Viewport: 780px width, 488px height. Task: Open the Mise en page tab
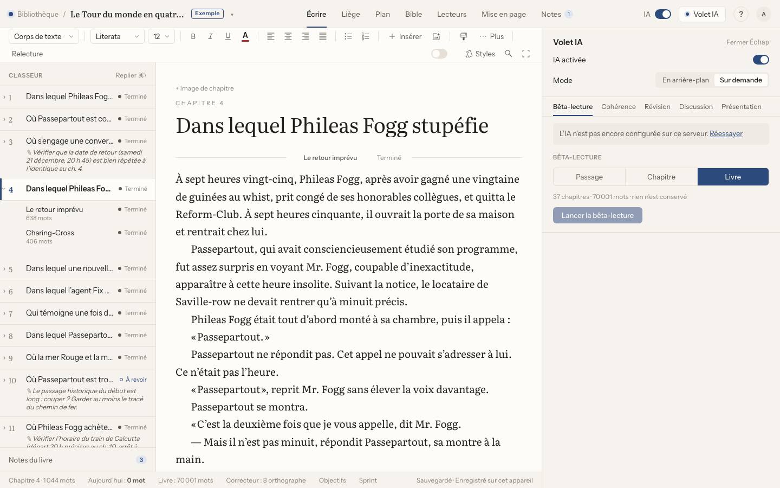(504, 14)
